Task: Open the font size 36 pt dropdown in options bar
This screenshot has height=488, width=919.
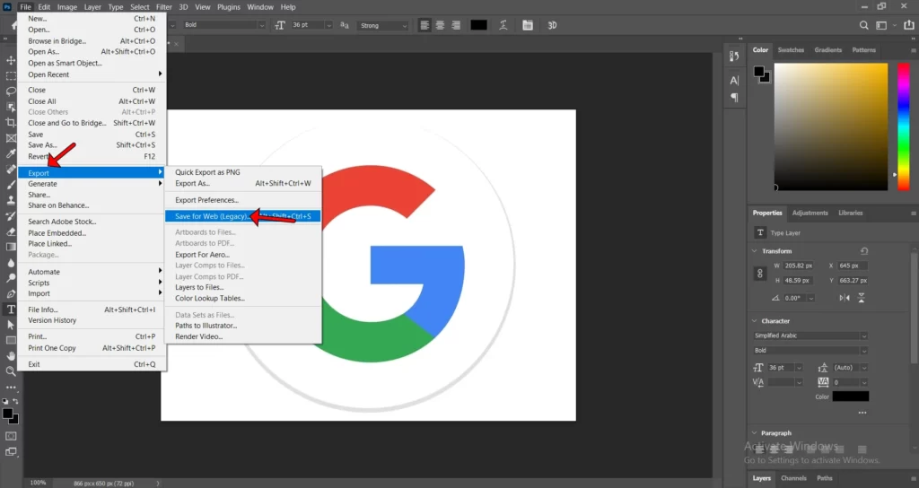Action: 328,25
